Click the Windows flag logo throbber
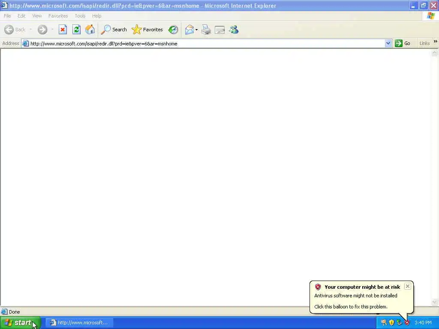This screenshot has height=329, width=439. [x=431, y=16]
